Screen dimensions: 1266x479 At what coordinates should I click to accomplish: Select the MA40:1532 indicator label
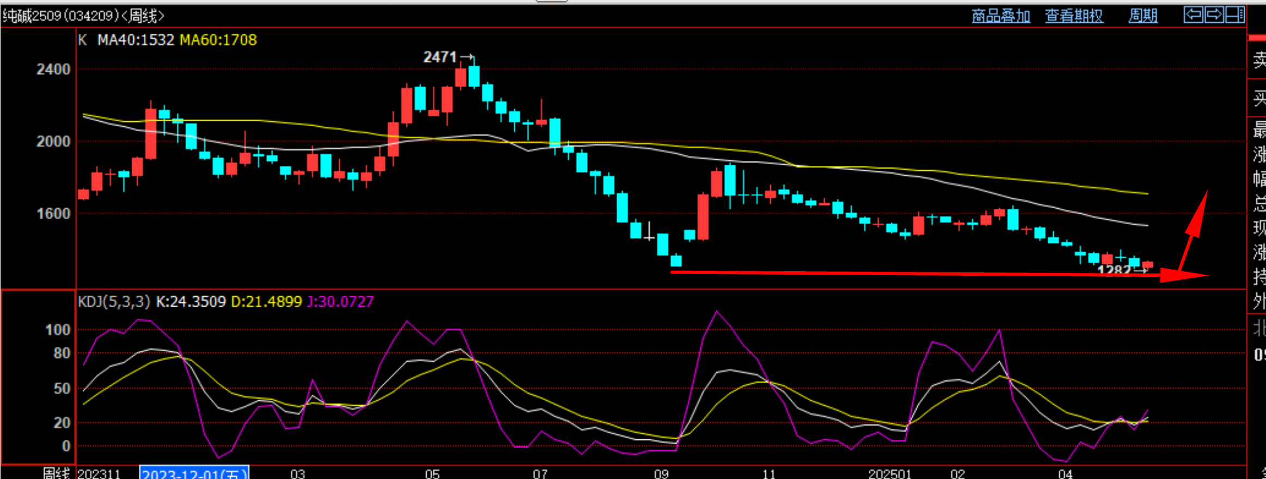point(136,40)
